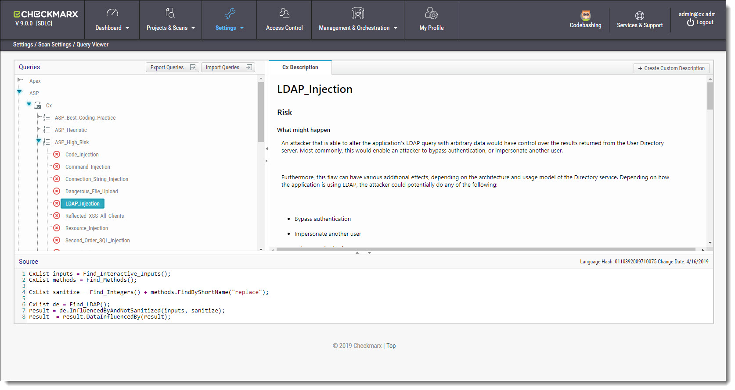Click the splitter's down collapse arrow
Screen dimensions: 735x390
(x=370, y=253)
